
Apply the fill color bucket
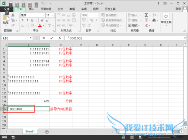tap(32, 25)
